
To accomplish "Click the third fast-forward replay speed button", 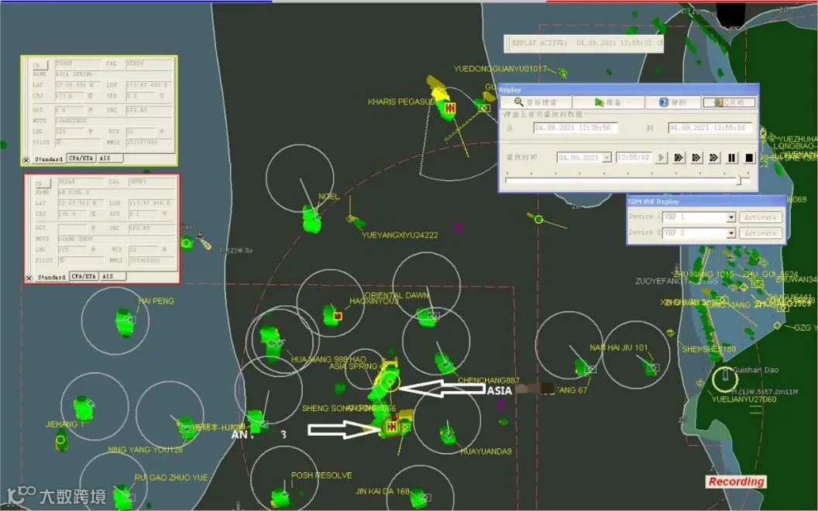I will 714,157.
